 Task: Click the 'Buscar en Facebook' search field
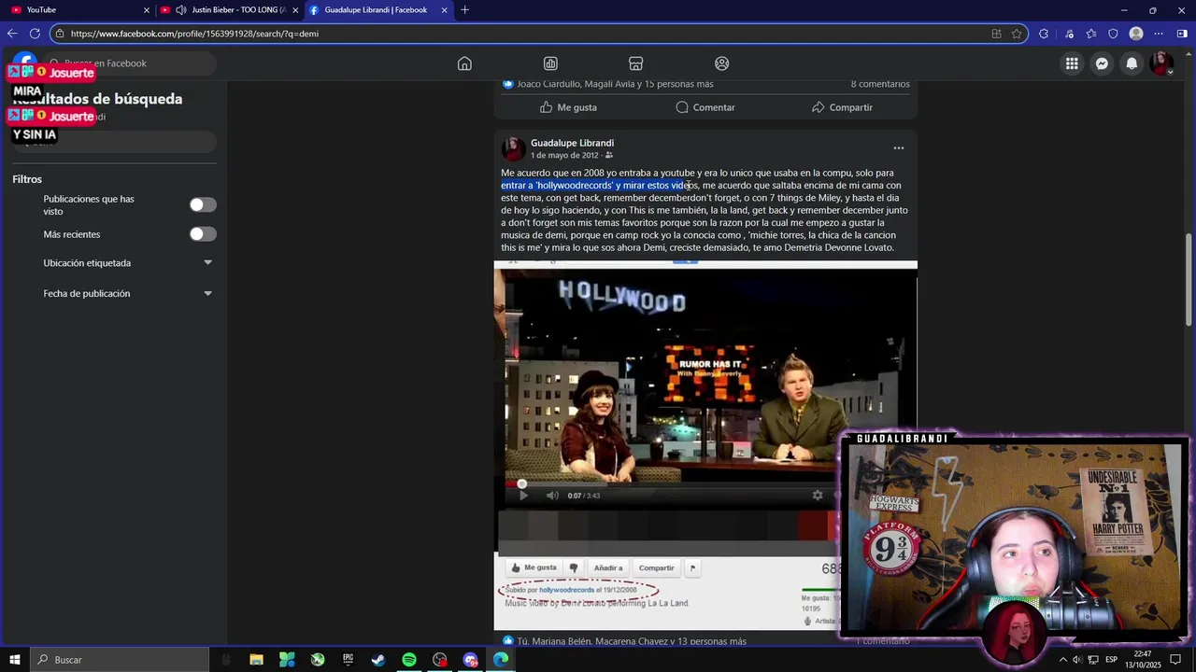click(129, 63)
